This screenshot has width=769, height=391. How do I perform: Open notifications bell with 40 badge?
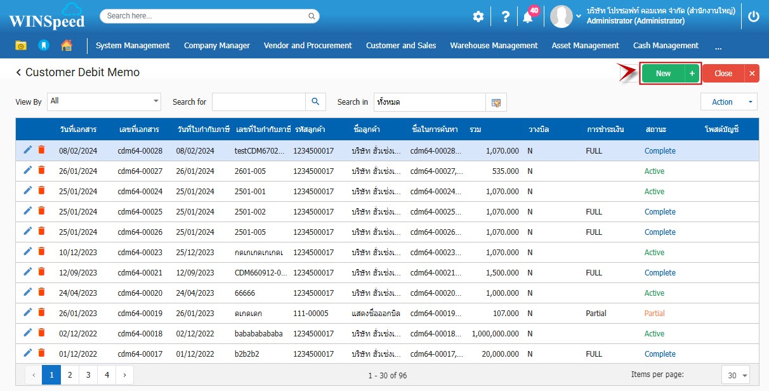528,17
